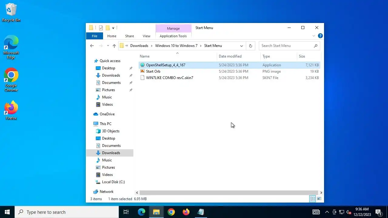Refresh the Start Menu folder
This screenshot has height=218, width=388.
click(x=250, y=46)
